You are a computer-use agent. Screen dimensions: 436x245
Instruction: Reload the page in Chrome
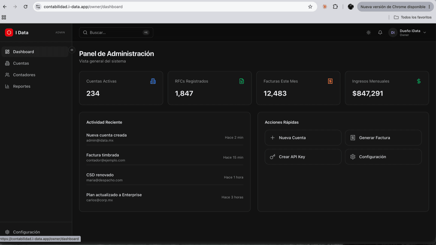[x=25, y=7]
